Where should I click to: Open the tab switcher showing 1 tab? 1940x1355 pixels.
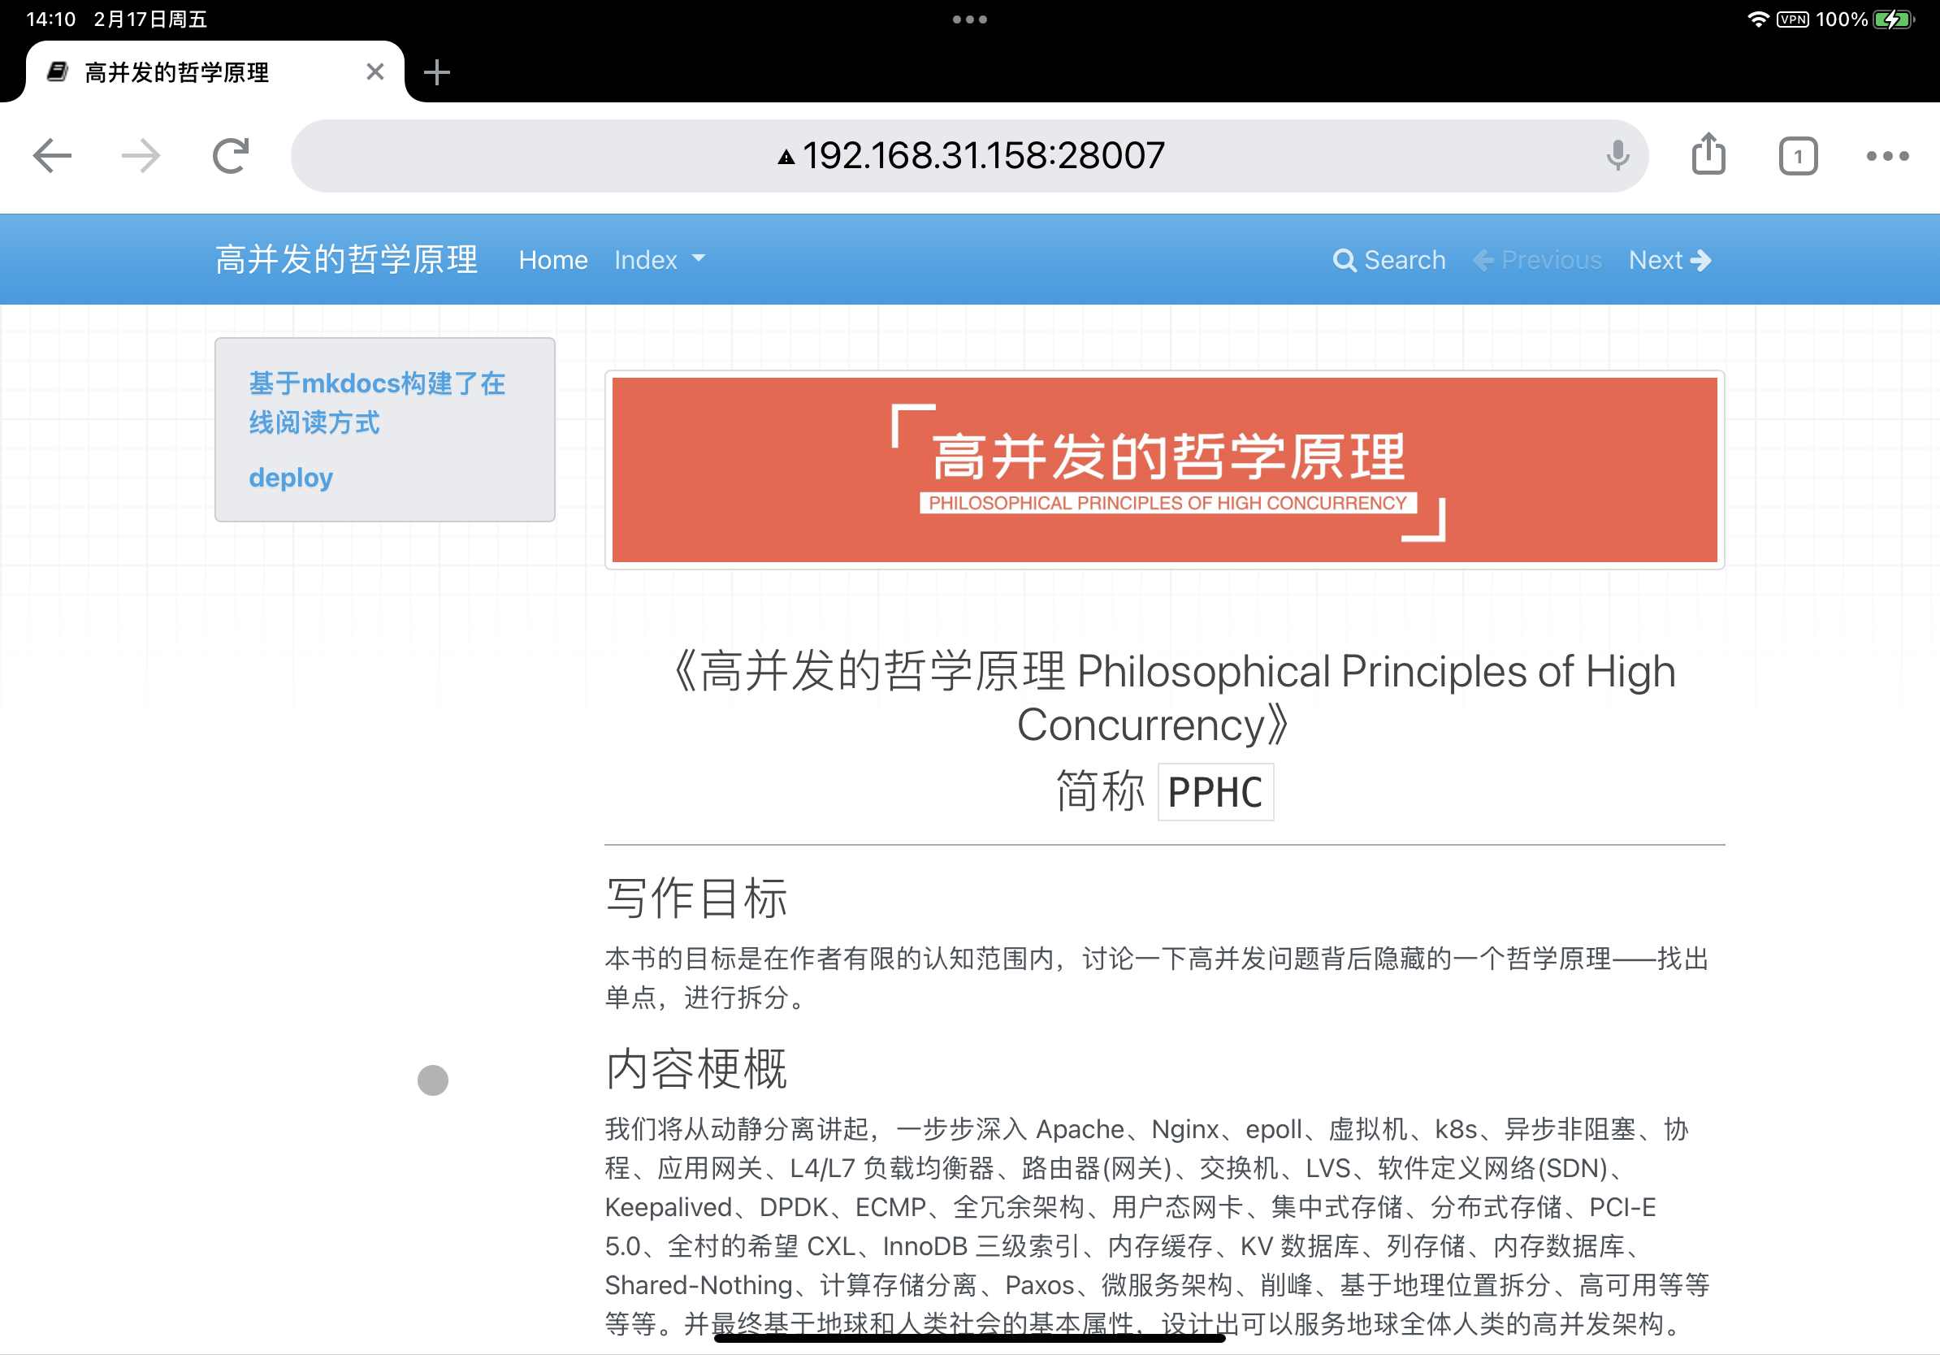(1797, 156)
